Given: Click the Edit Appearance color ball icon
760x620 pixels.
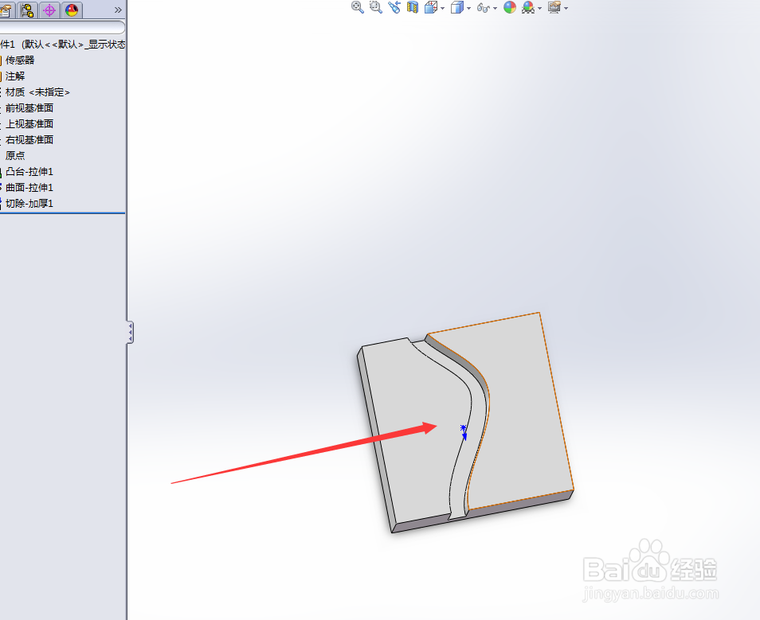Looking at the screenshot, I should 509,7.
